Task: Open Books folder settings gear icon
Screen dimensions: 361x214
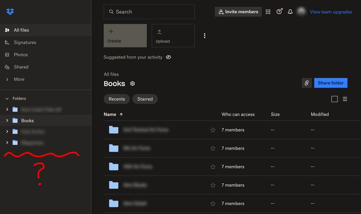Action: pyautogui.click(x=132, y=84)
